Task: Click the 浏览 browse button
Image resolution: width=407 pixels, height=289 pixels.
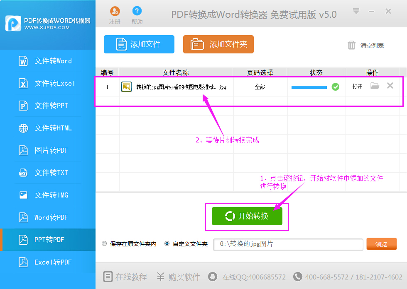Action: [x=382, y=244]
